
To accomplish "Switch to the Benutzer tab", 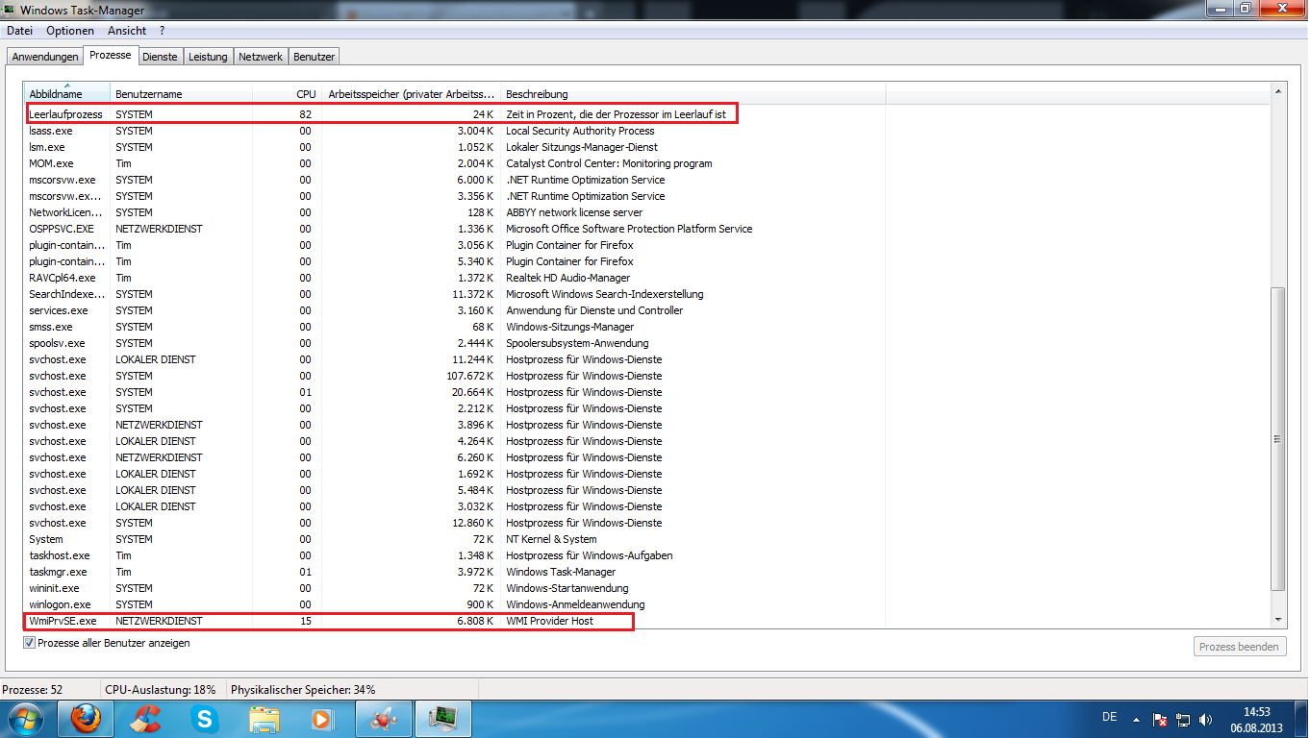I will (315, 57).
